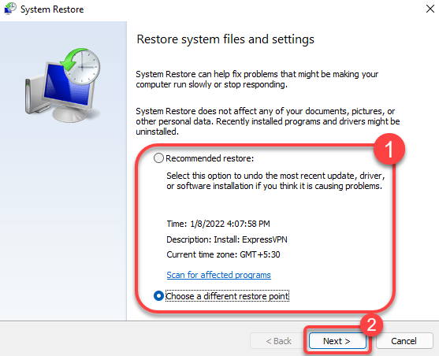This screenshot has width=439, height=356.
Task: Close the System Restore window
Action: click(430, 9)
